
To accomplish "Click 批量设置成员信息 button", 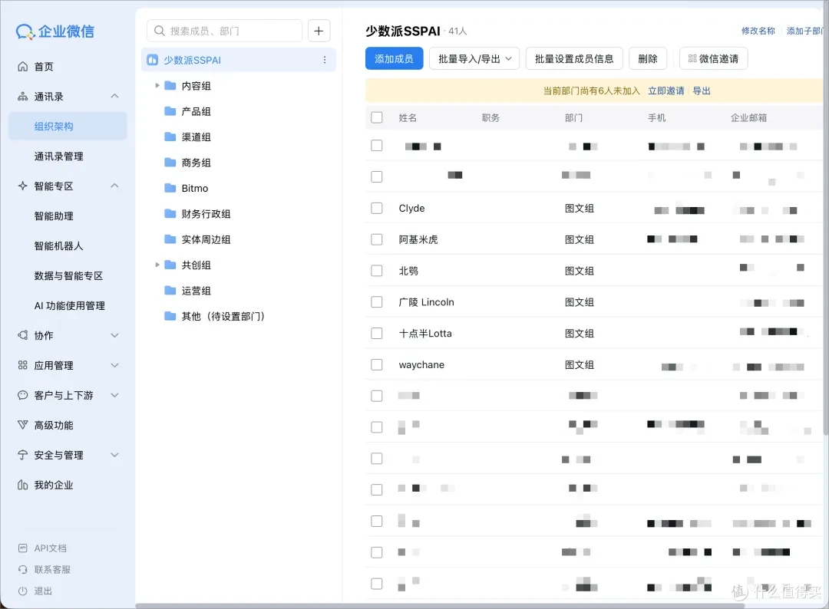I will click(x=574, y=58).
